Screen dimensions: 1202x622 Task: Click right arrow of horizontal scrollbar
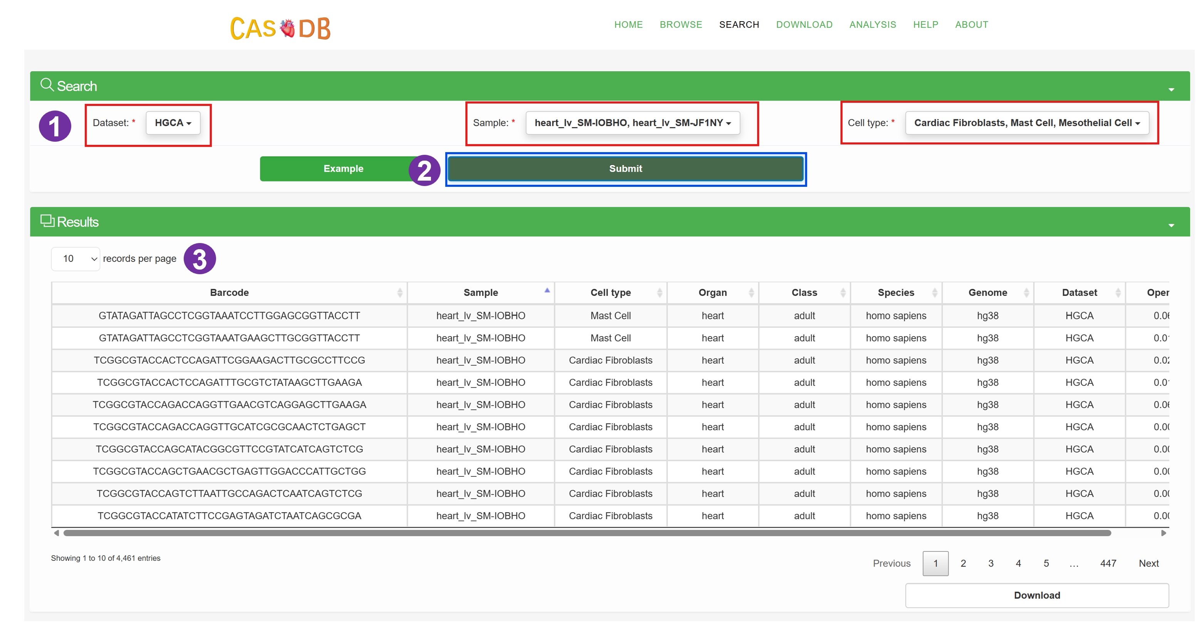coord(1163,533)
